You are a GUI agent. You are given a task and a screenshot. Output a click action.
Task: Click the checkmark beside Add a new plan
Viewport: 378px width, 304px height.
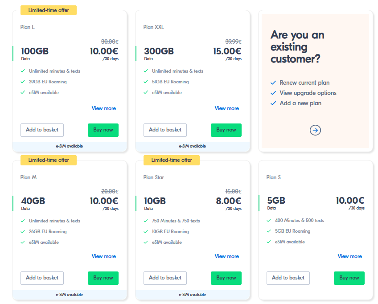pyautogui.click(x=273, y=103)
